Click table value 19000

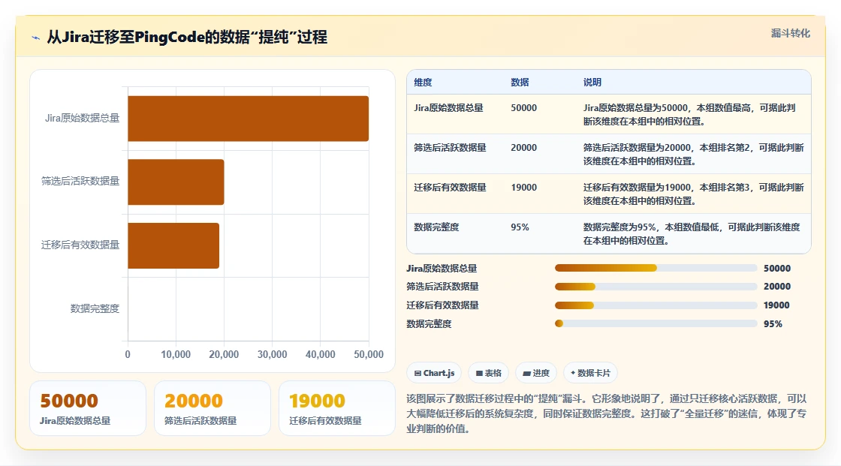pyautogui.click(x=523, y=187)
